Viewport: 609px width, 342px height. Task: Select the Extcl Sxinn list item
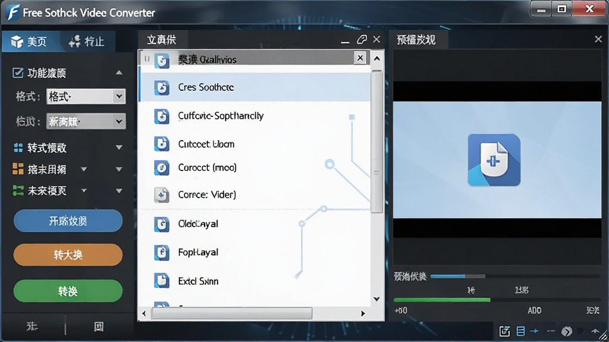click(255, 281)
